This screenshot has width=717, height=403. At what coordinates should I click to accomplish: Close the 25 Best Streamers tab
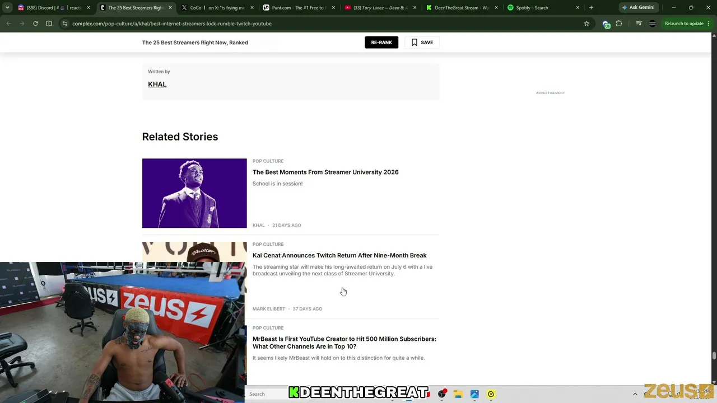[x=170, y=8]
